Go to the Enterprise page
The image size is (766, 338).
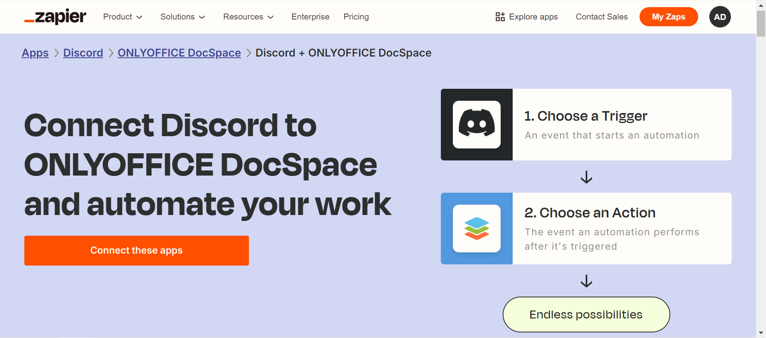[x=310, y=17]
